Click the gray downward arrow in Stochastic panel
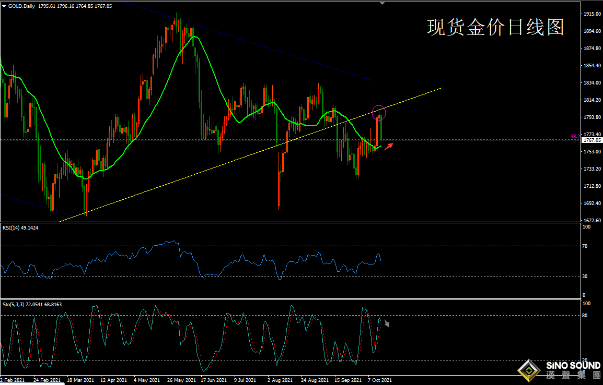The image size is (603, 385). pos(387,324)
